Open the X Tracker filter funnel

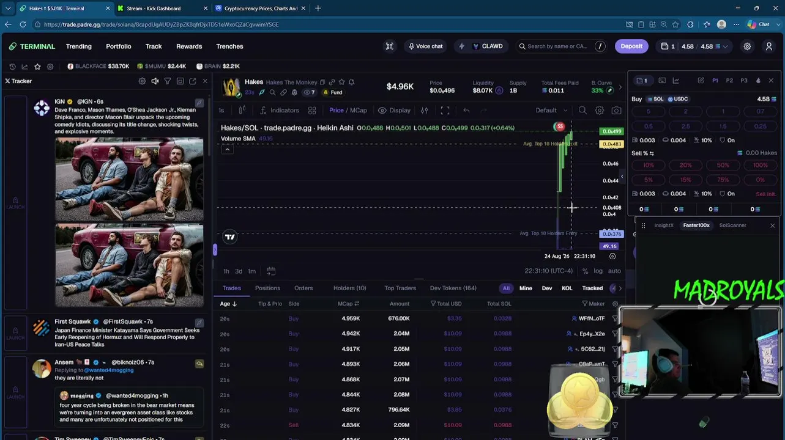click(x=167, y=81)
